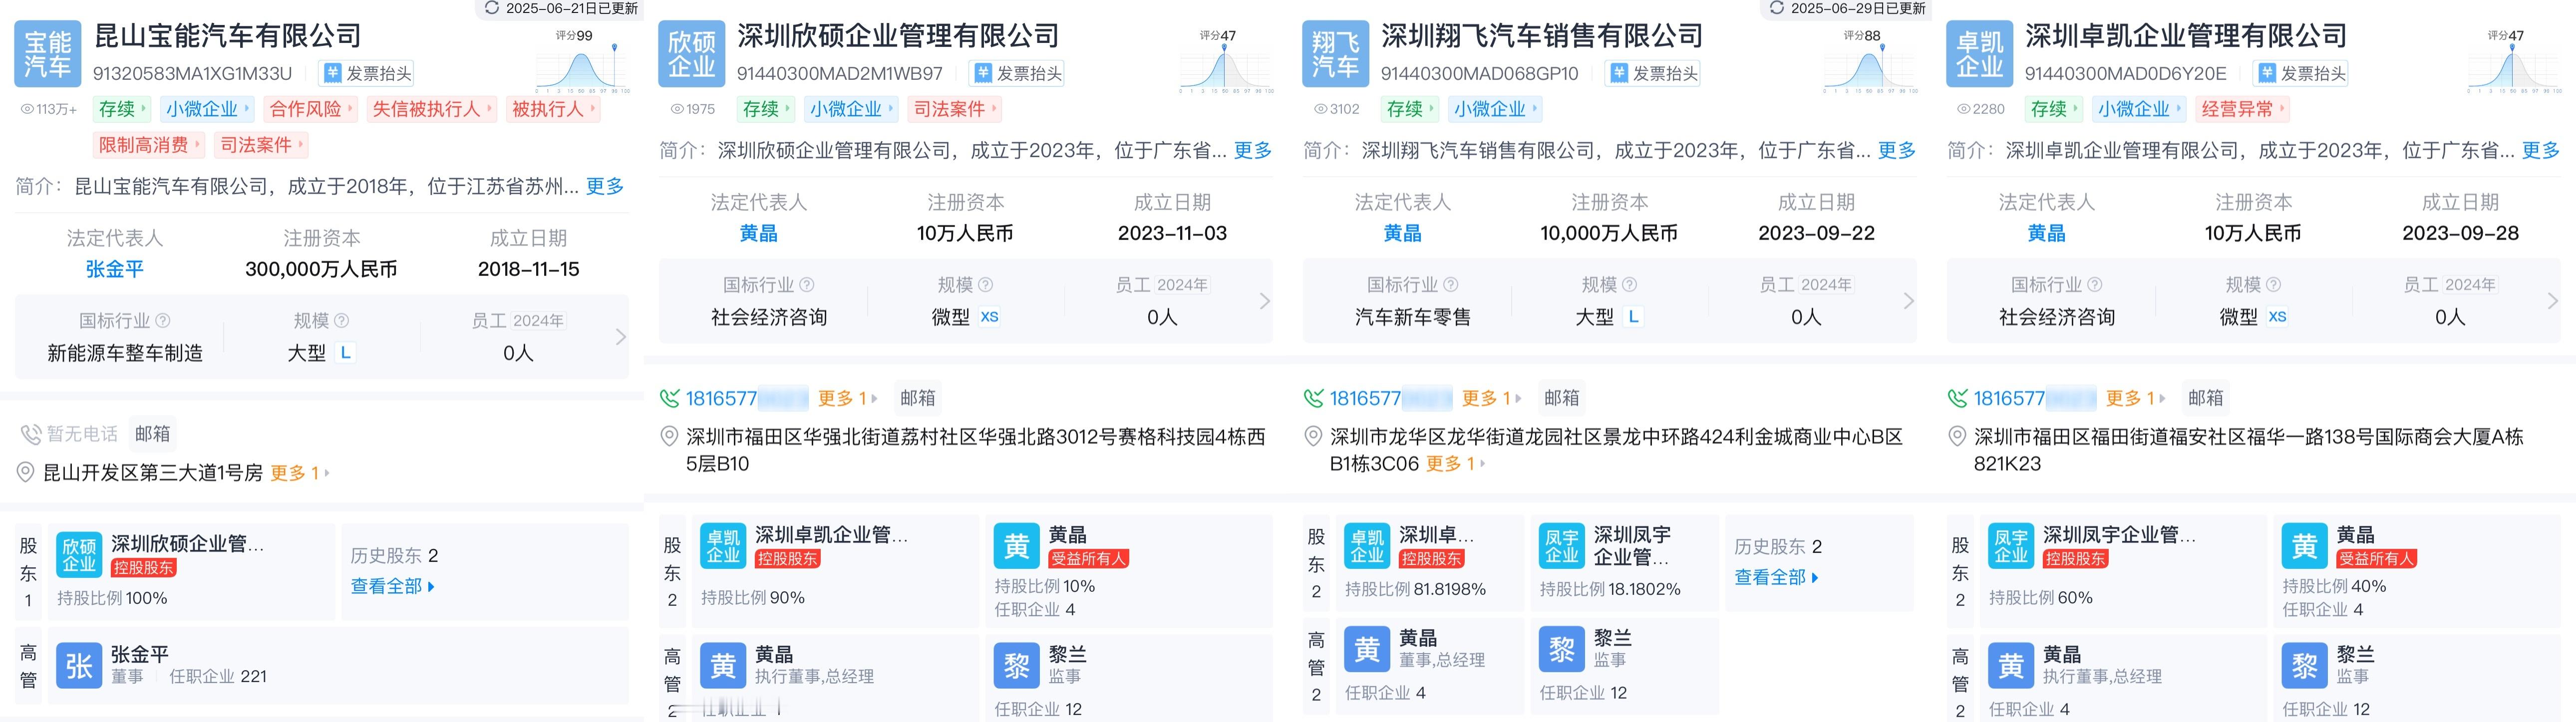
Task: Click the refresh icon next to 2025-06-21已更新
Action: (x=492, y=8)
